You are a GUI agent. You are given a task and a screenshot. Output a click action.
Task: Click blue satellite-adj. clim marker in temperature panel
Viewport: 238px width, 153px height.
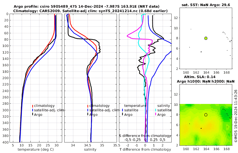point(33,110)
